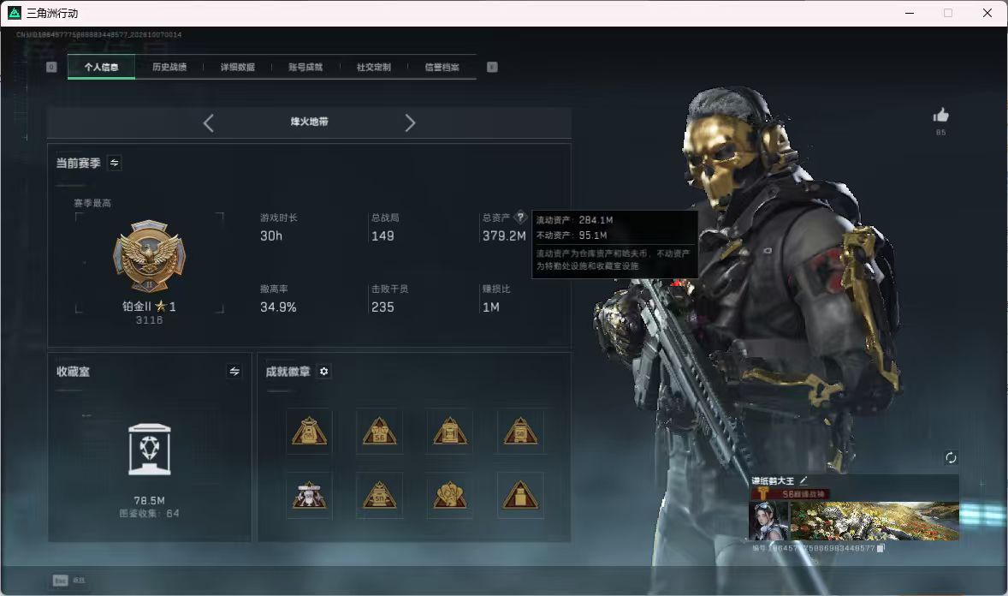Select the silver winged trophy badge
The width and height of the screenshot is (1008, 596).
[309, 495]
